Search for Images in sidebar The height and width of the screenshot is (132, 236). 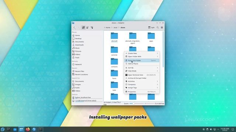[x=87, y=85]
